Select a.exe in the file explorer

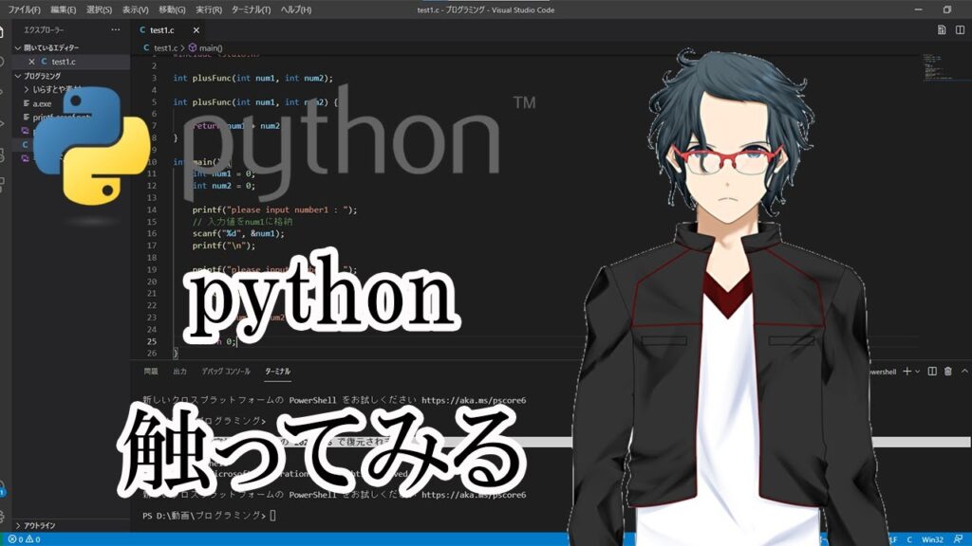tap(43, 103)
